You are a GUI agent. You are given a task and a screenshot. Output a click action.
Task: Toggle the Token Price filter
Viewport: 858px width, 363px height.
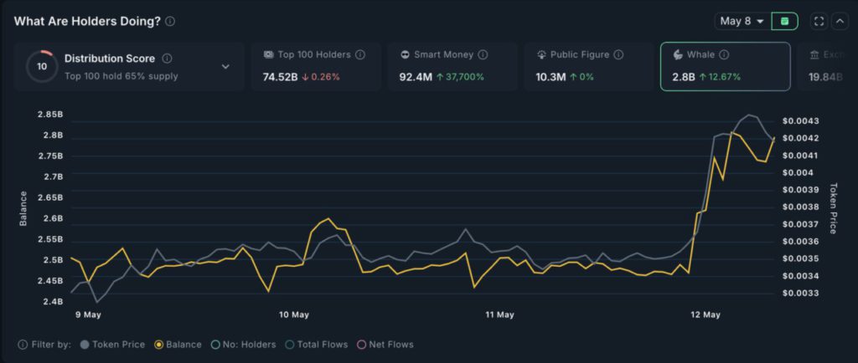pos(113,345)
